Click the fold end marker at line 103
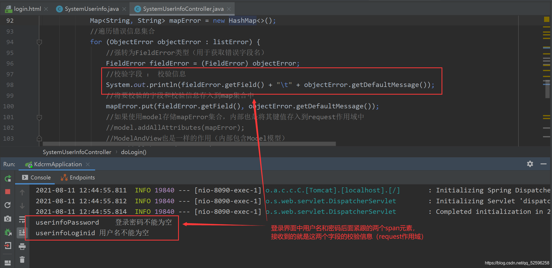The image size is (552, 268). coord(39,138)
